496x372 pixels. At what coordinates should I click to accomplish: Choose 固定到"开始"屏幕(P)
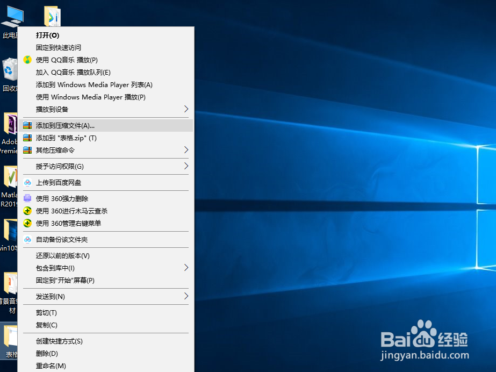coord(106,280)
